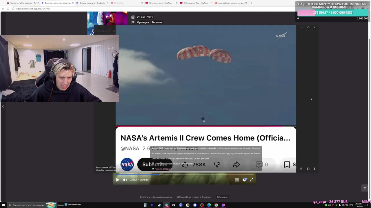Click the 'РУС' keyboard language indicator
The width and height of the screenshot is (371, 208).
351,205
